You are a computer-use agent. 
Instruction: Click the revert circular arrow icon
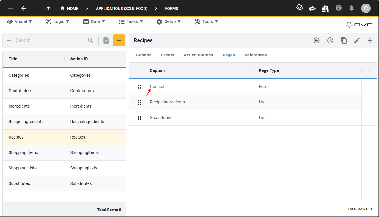coord(317,40)
